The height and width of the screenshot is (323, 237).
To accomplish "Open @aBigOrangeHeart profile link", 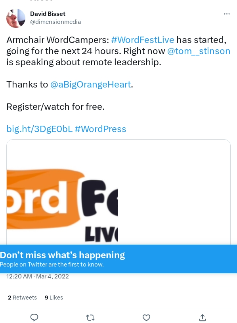I will 90,84.
